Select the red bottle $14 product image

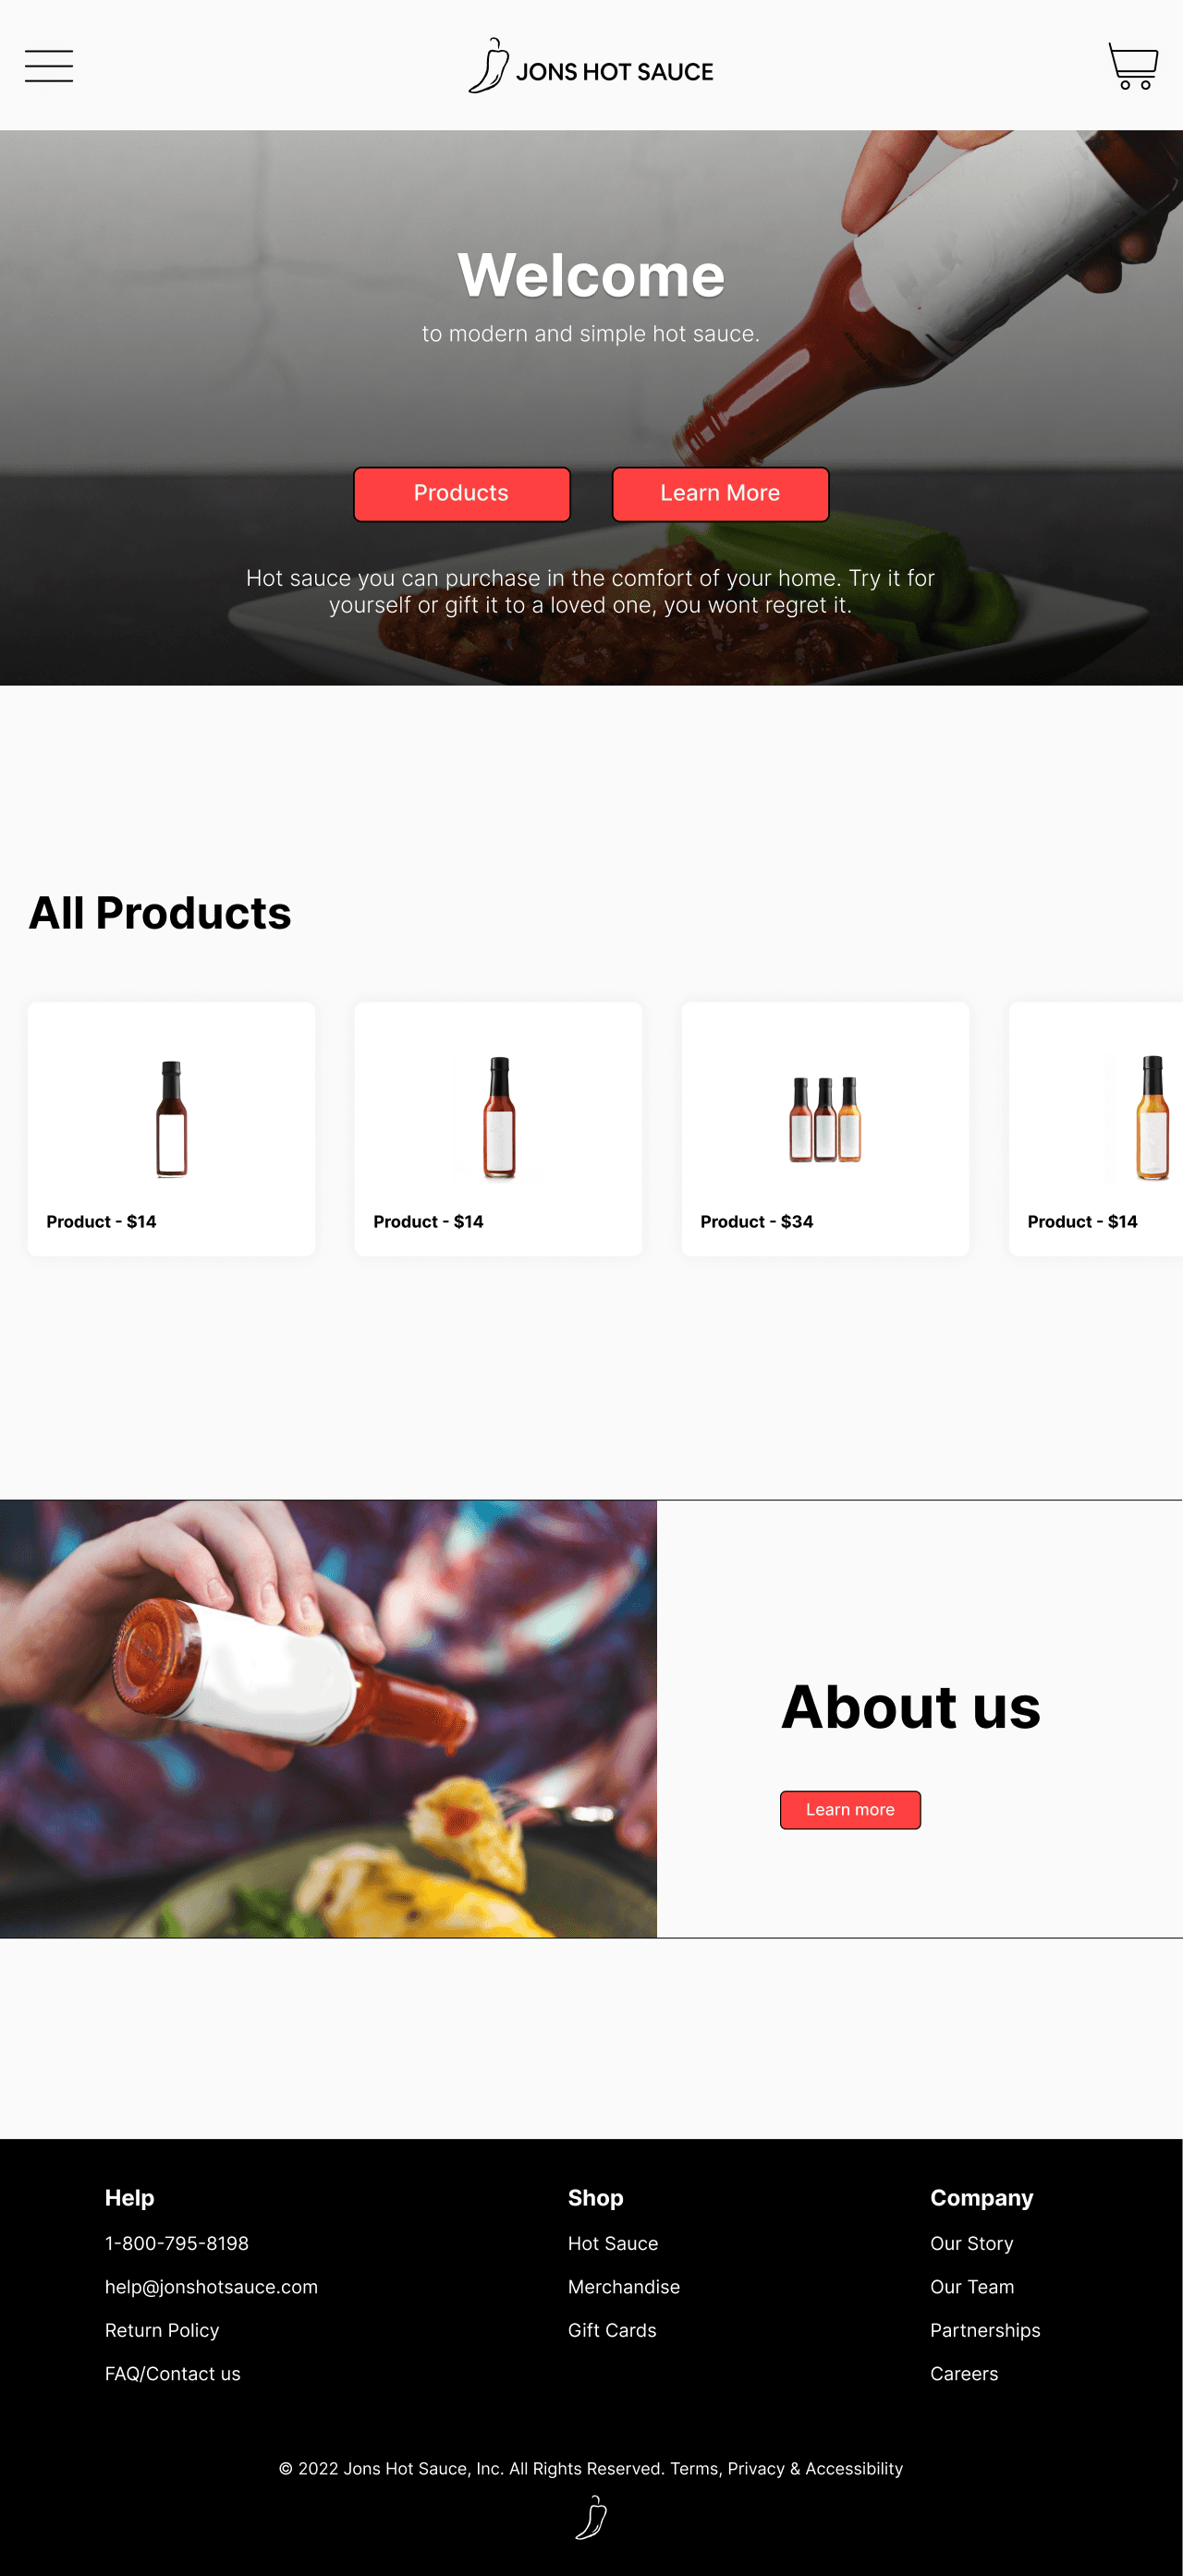click(499, 1117)
